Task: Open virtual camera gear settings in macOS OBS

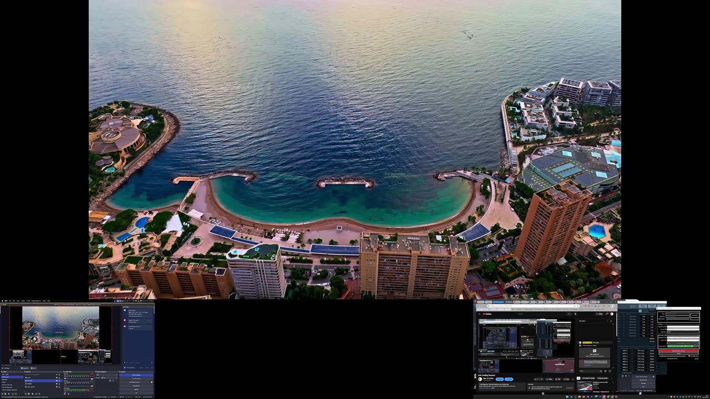Action: pos(151,382)
